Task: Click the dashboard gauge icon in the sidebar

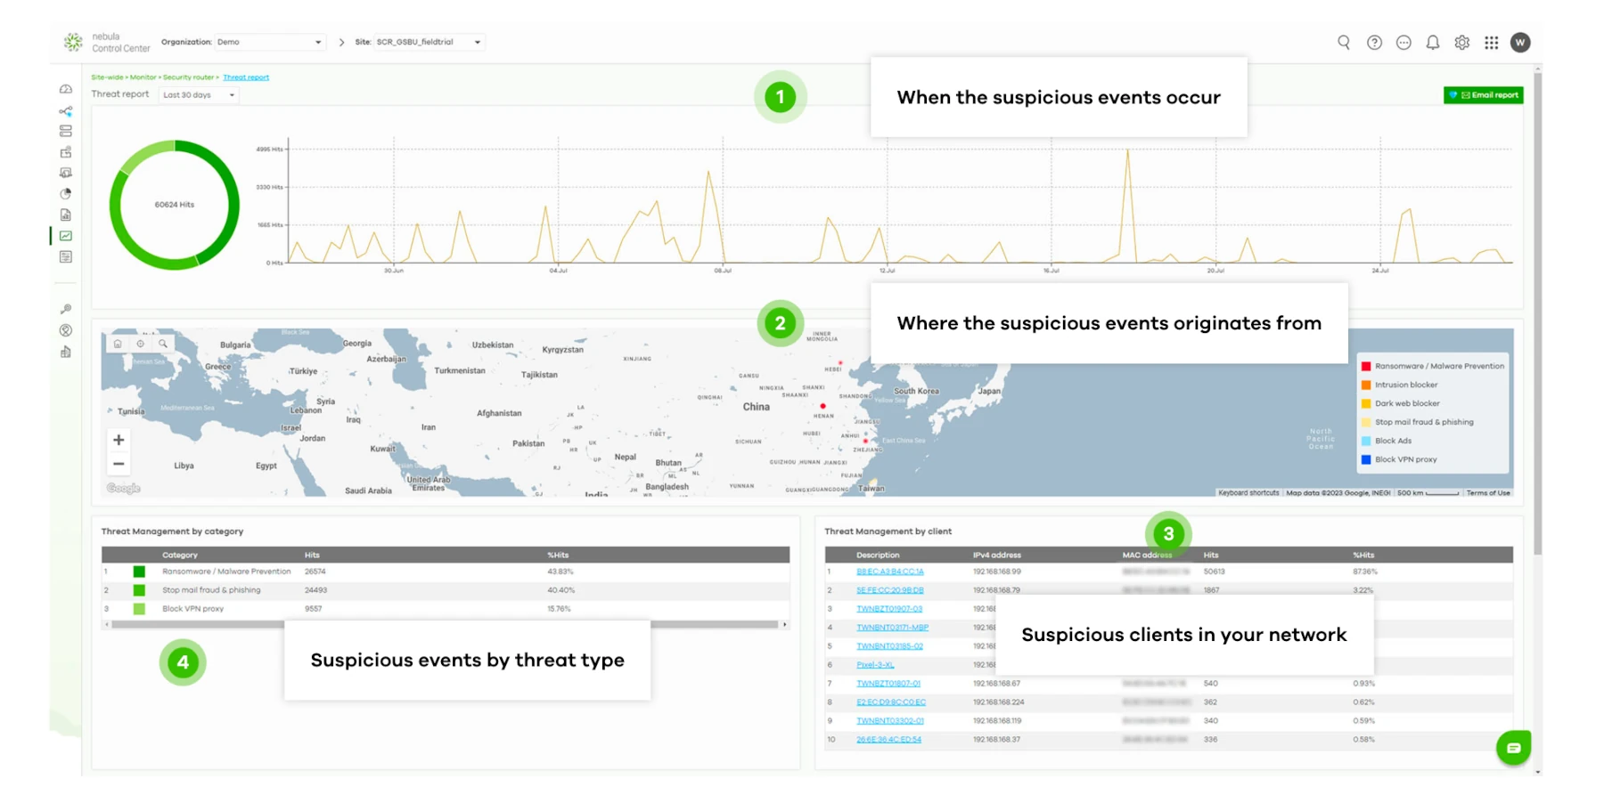Action: coord(66,90)
